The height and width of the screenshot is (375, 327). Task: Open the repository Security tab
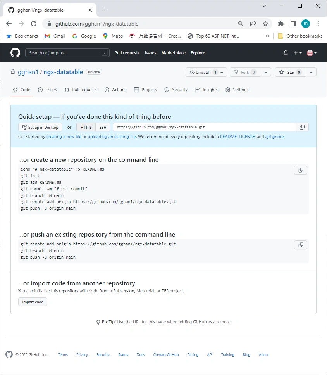pos(176,90)
